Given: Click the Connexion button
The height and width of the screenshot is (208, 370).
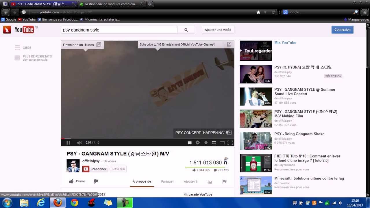Looking at the screenshot, I should (342, 29).
